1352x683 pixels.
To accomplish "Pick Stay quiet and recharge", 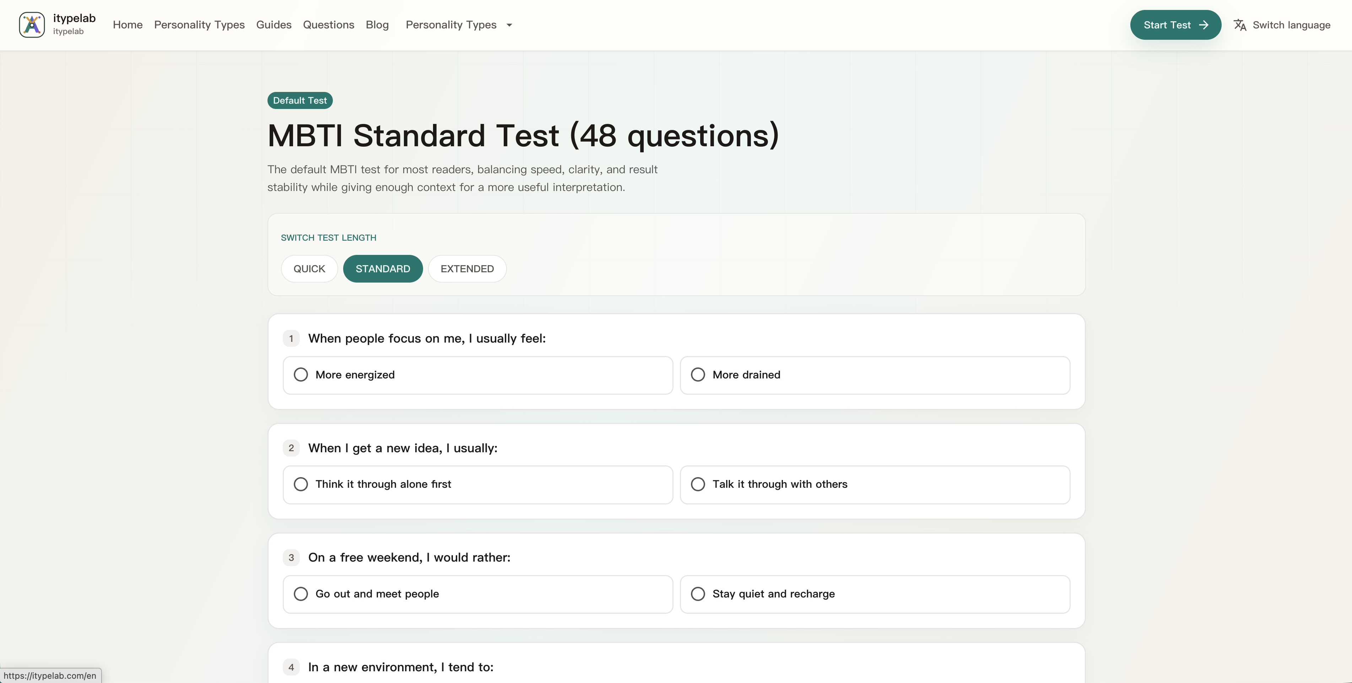I will click(875, 594).
